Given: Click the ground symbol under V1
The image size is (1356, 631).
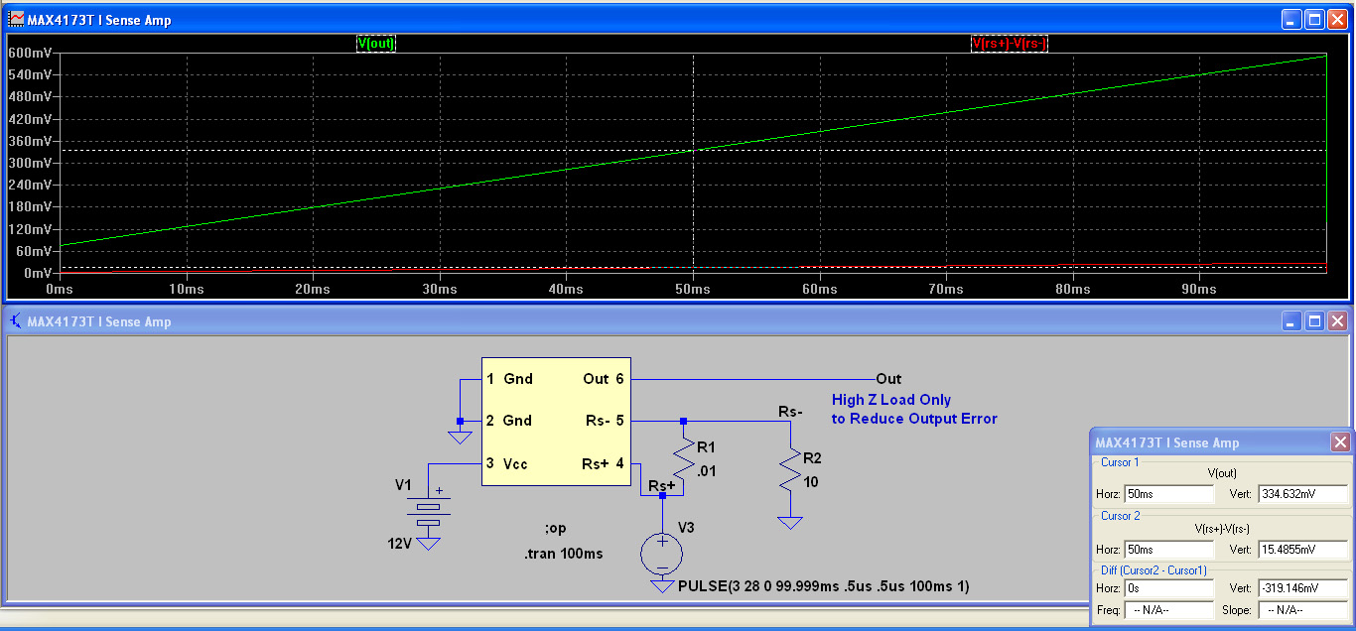Looking at the screenshot, I should pyautogui.click(x=428, y=544).
